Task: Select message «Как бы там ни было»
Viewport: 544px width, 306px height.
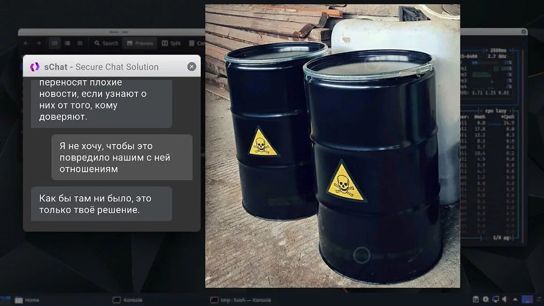Action: 102,204
